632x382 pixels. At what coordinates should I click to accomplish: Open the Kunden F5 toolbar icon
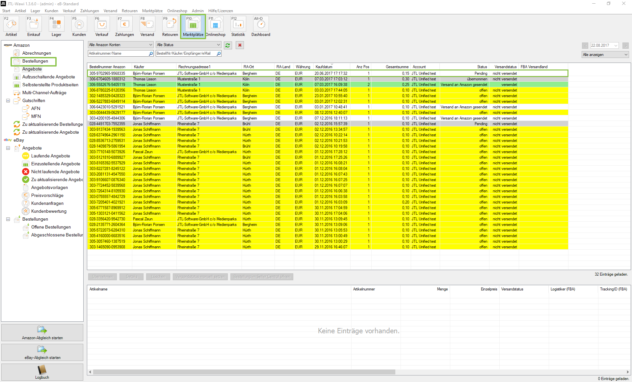click(79, 26)
